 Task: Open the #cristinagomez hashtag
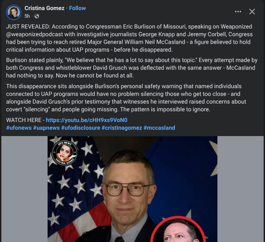click(122, 128)
